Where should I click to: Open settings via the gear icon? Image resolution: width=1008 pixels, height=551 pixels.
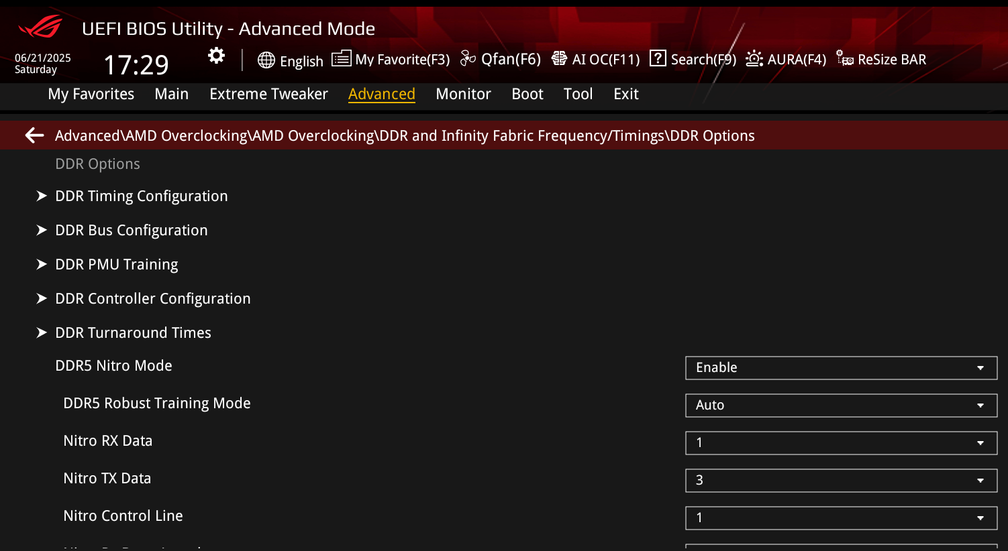[x=216, y=56]
